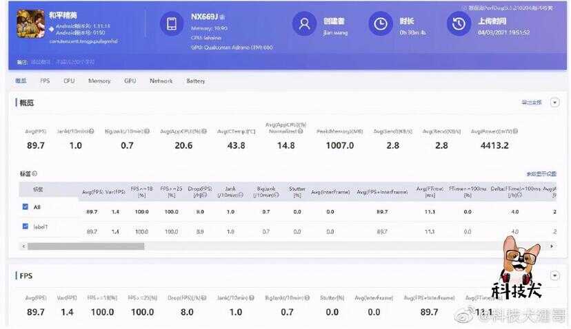This screenshot has width=571, height=329.
Task: Click the duration clock icon
Action: click(x=381, y=24)
